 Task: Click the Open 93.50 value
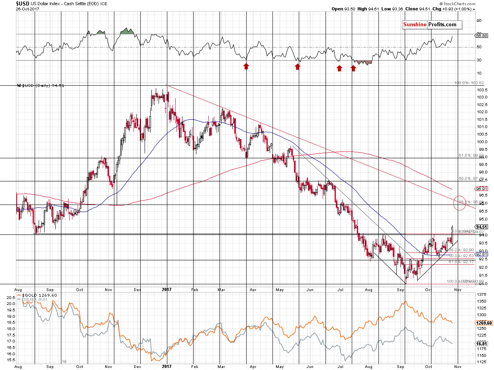tap(344, 9)
